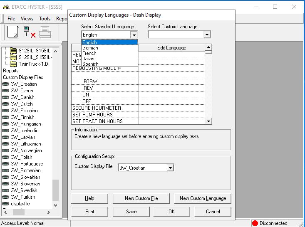This screenshot has height=227, width=305.
Task: Open the File menu
Action: point(11,19)
